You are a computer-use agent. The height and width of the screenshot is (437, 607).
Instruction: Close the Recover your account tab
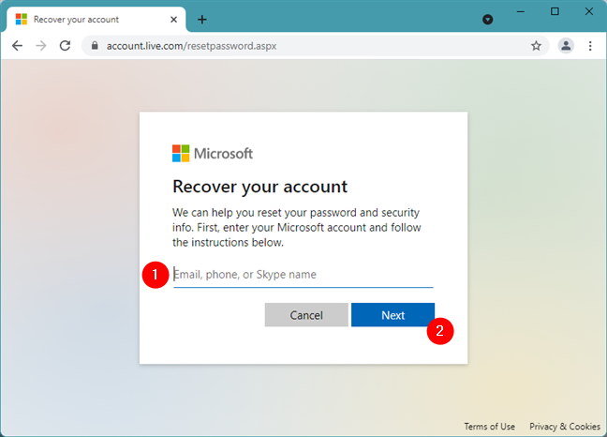174,20
